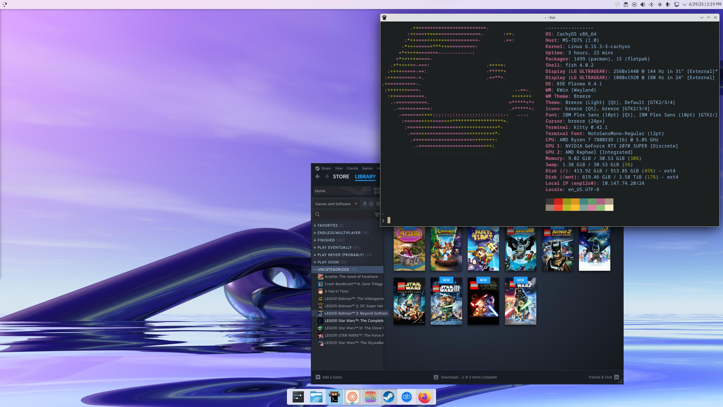
Task: Open clipboard tray icon
Action: click(626, 5)
